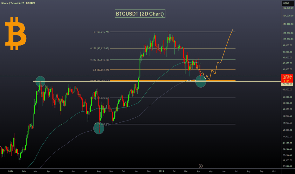Click the Dec label on the time axis
The height and width of the screenshot is (174, 295).
149,171
